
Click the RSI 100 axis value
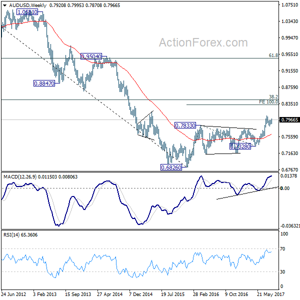[x=284, y=233]
